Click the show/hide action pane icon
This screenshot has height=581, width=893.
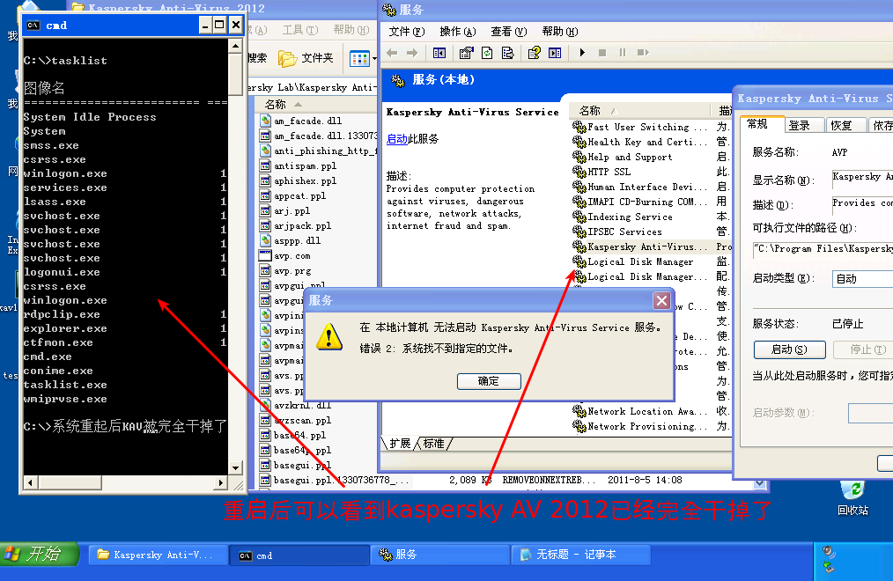coord(555,53)
